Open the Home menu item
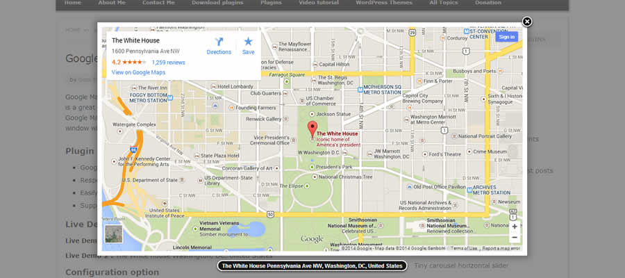 tap(72, 3)
